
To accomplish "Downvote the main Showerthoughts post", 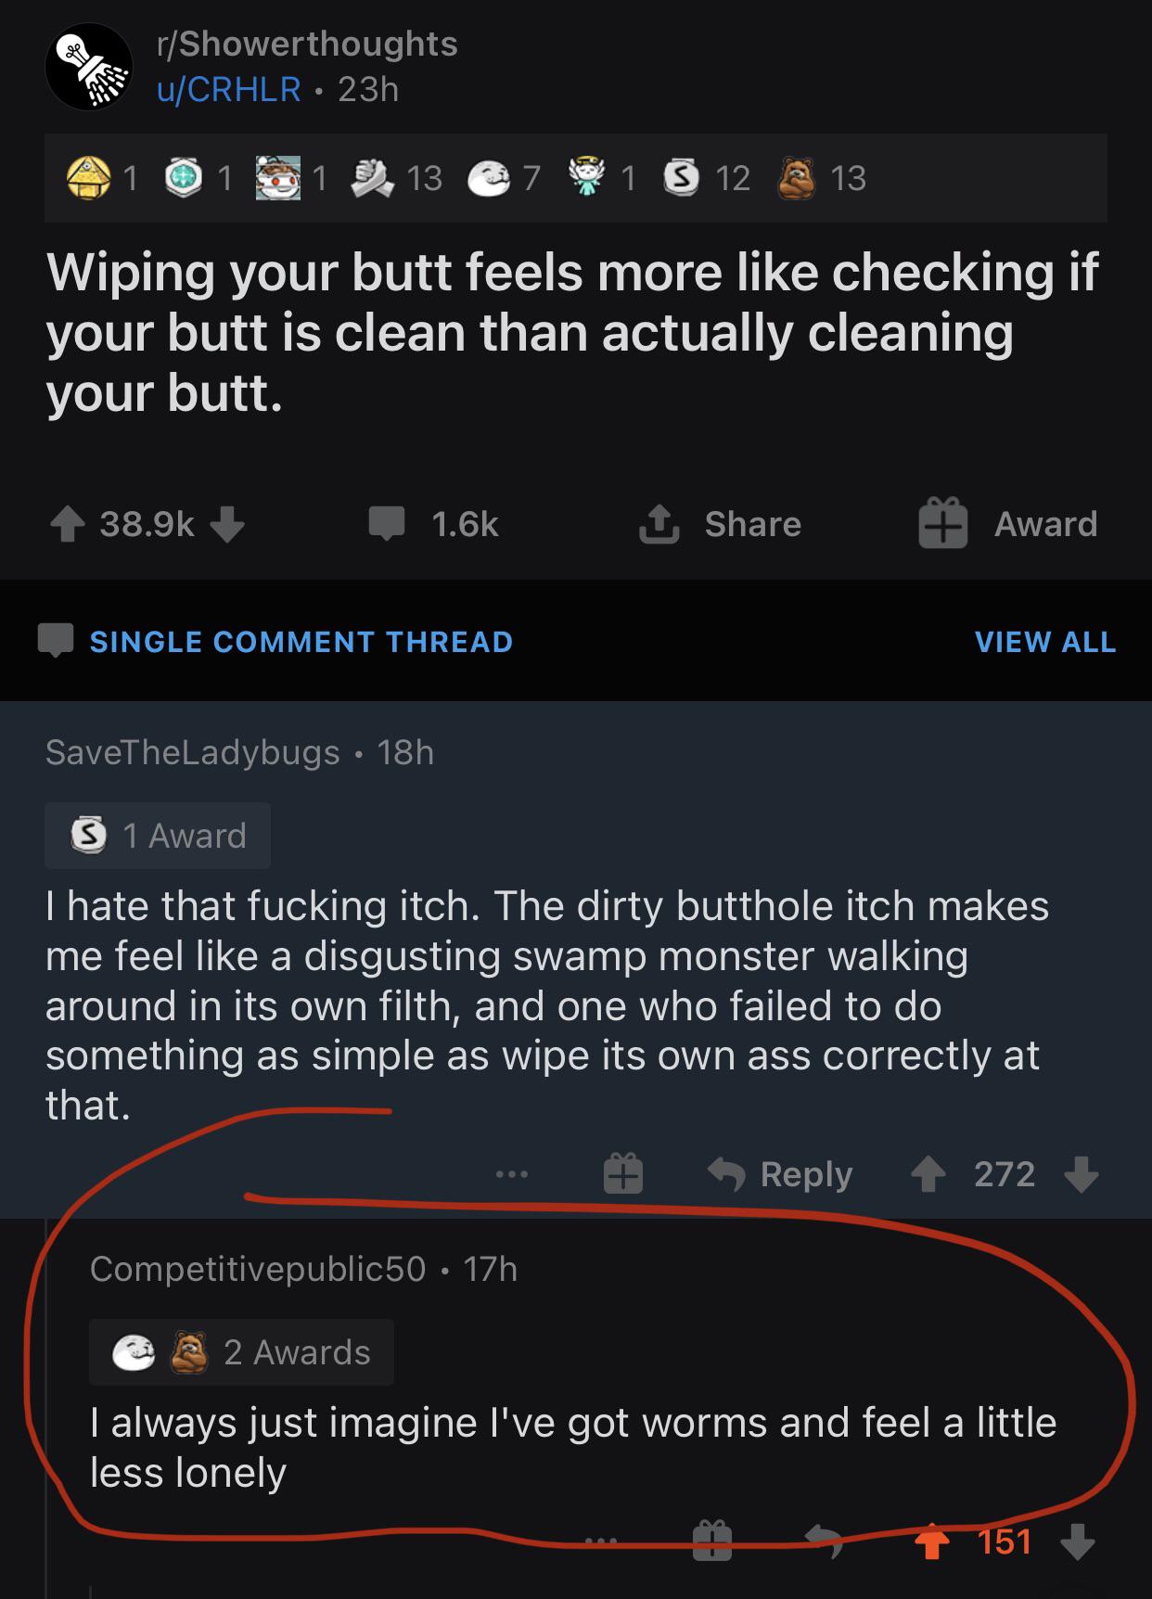I will 227,525.
